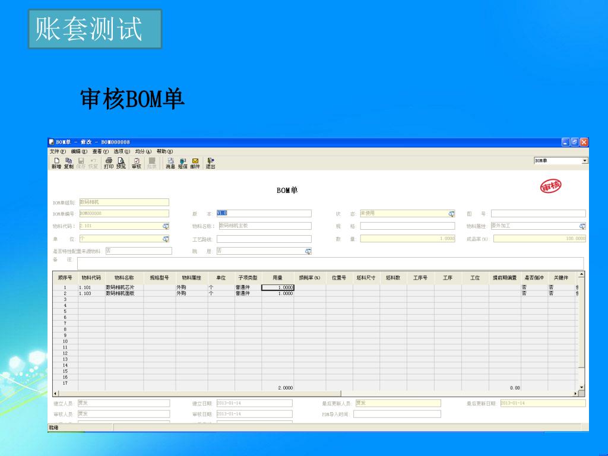Click the empty 规格 input field
The image size is (608, 456).
coord(407,226)
